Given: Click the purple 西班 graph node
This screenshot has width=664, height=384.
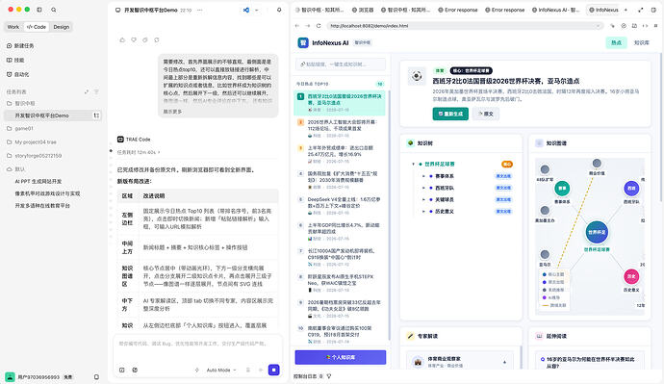Looking at the screenshot, I should [631, 189].
